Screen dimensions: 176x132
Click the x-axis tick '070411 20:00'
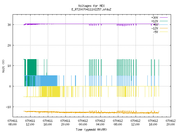pyautogui.click(x=65, y=123)
